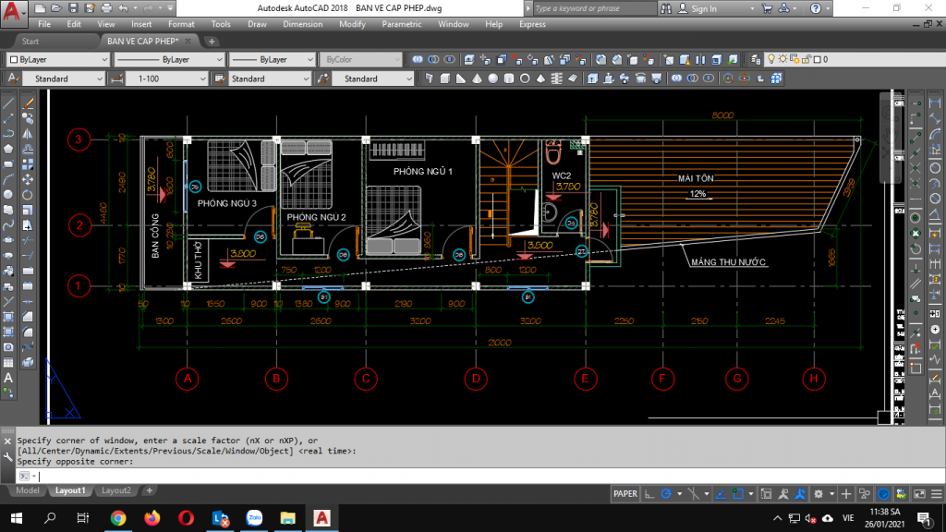This screenshot has height=532, width=946.
Task: Select the Chamfer modify tool
Action: [28, 317]
